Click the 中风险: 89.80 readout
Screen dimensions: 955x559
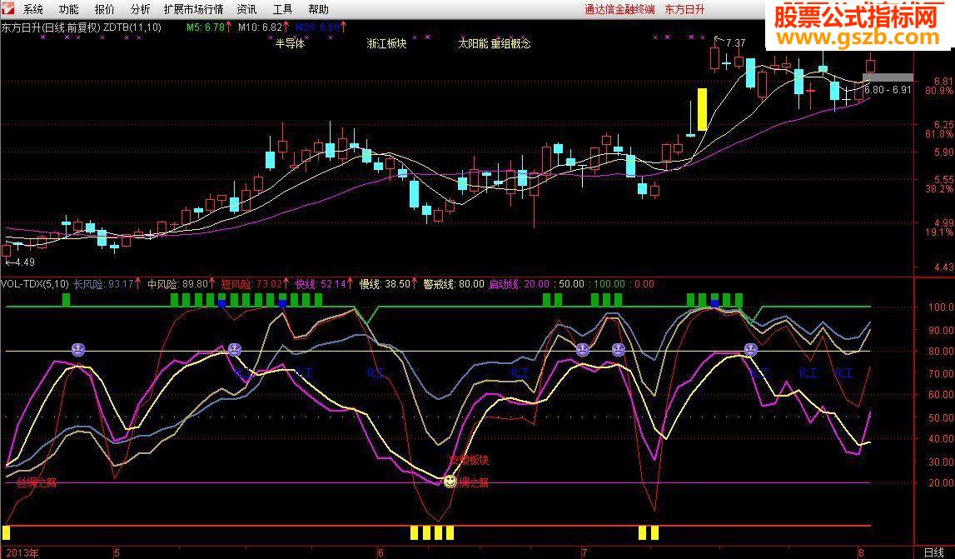pyautogui.click(x=177, y=283)
